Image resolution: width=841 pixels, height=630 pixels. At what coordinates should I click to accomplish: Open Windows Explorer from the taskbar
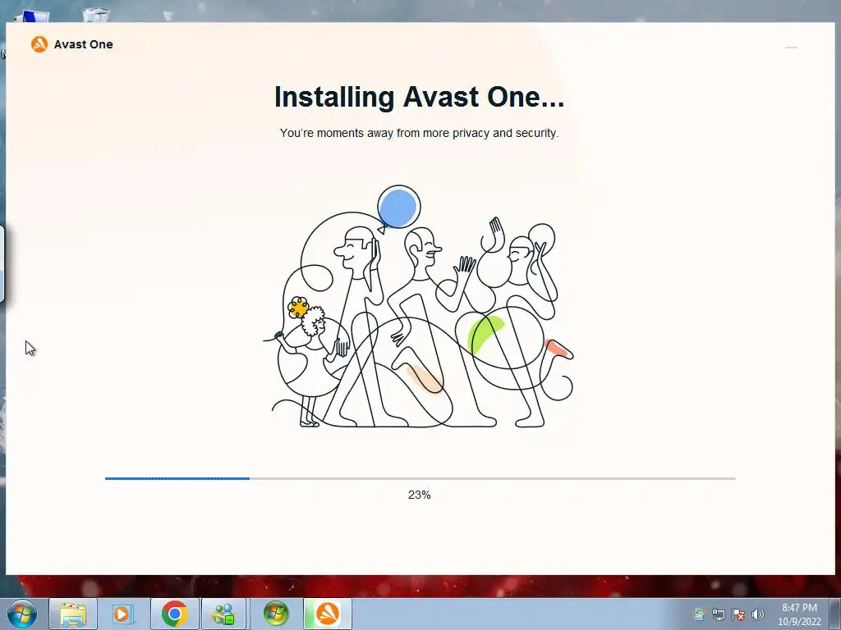tap(73, 614)
